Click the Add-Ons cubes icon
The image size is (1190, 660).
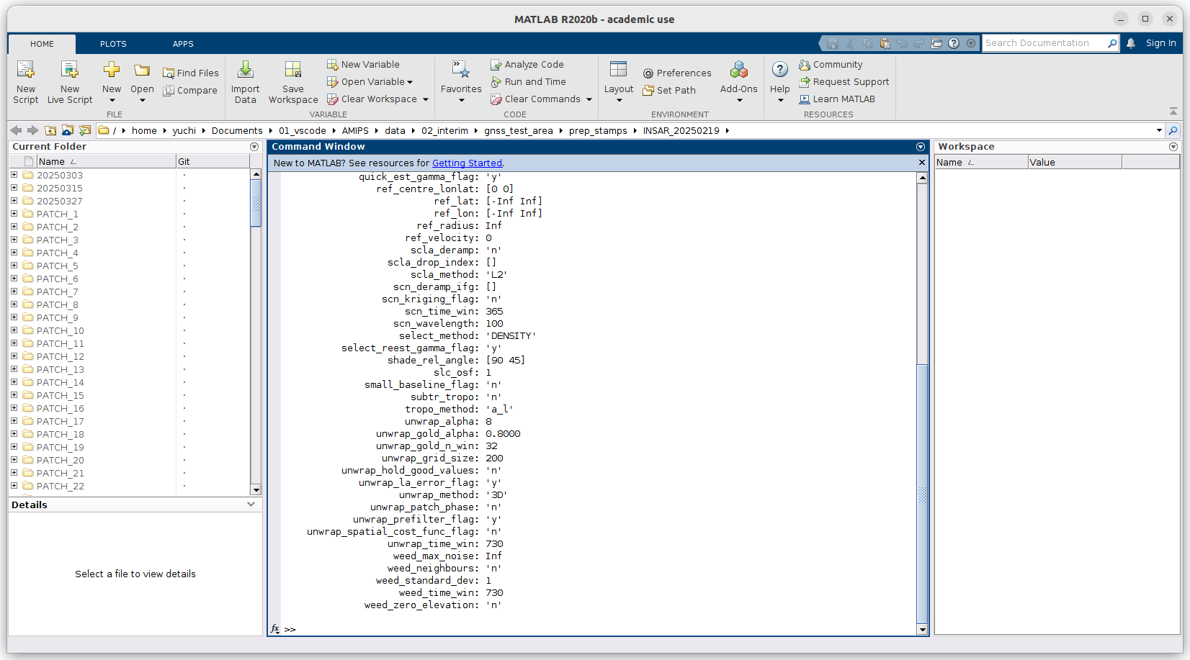click(739, 70)
